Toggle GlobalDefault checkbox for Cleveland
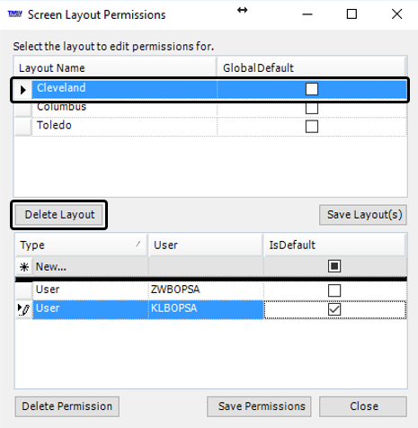418x428 pixels. point(312,89)
